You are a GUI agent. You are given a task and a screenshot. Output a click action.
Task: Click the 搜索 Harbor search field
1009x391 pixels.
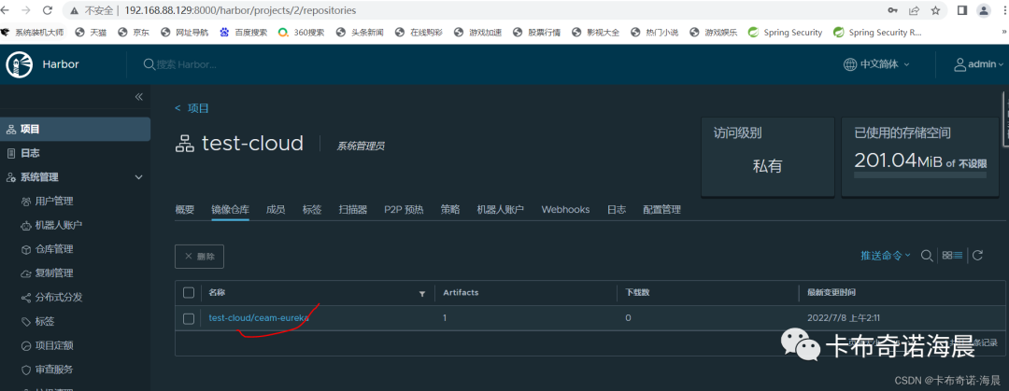tap(187, 64)
